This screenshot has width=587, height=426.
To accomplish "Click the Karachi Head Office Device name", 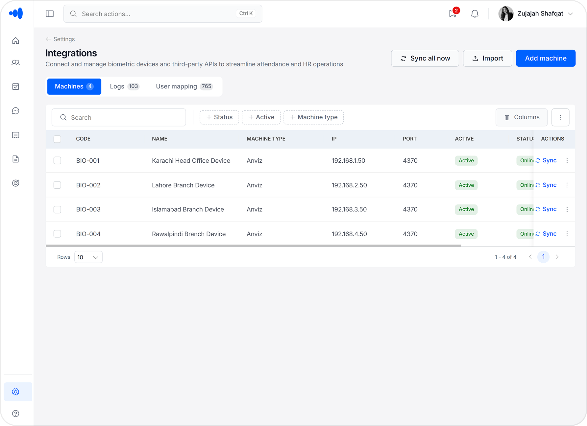I will [x=191, y=160].
